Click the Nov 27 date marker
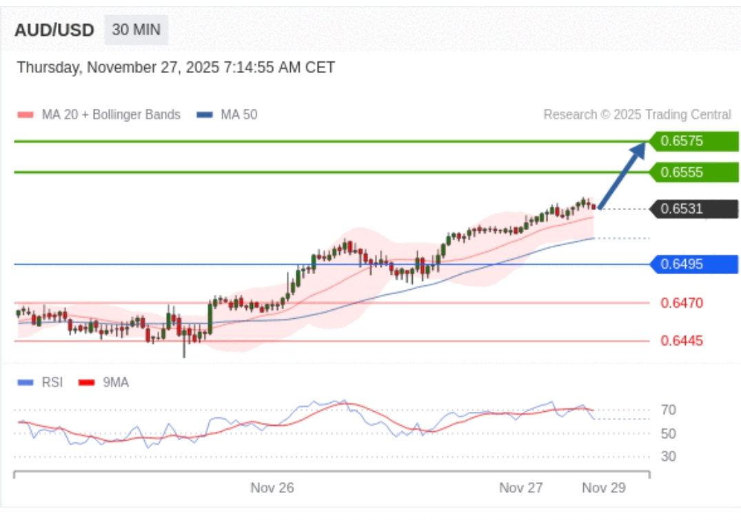This screenshot has height=520, width=741. [x=520, y=488]
